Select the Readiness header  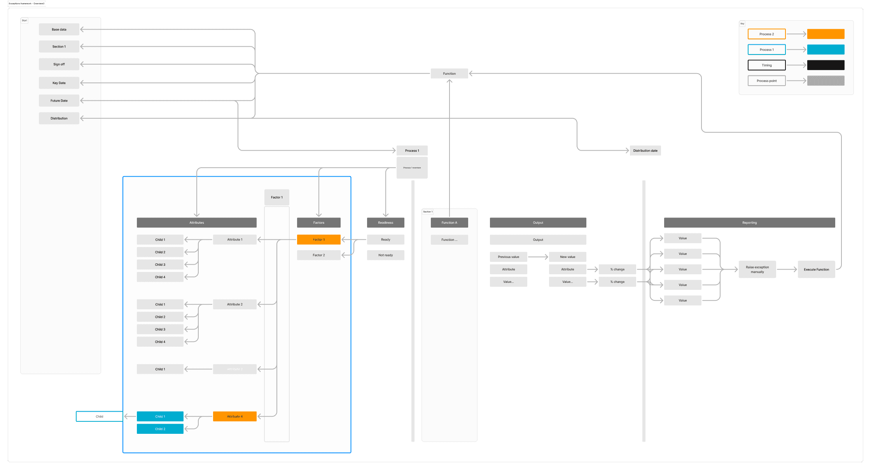pyautogui.click(x=385, y=223)
